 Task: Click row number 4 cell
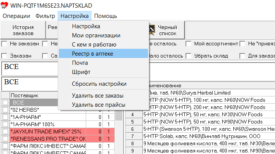pos(134,114)
